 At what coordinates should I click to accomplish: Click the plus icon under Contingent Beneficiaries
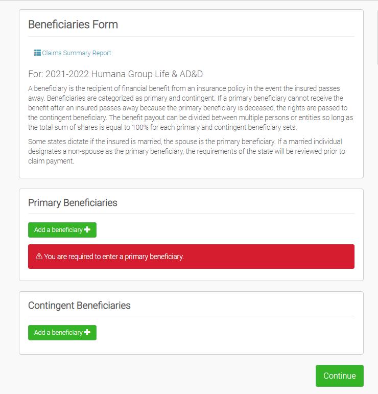coord(87,333)
